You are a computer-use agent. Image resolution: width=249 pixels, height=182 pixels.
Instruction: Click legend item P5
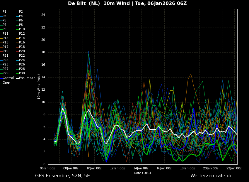(x=3, y=20)
